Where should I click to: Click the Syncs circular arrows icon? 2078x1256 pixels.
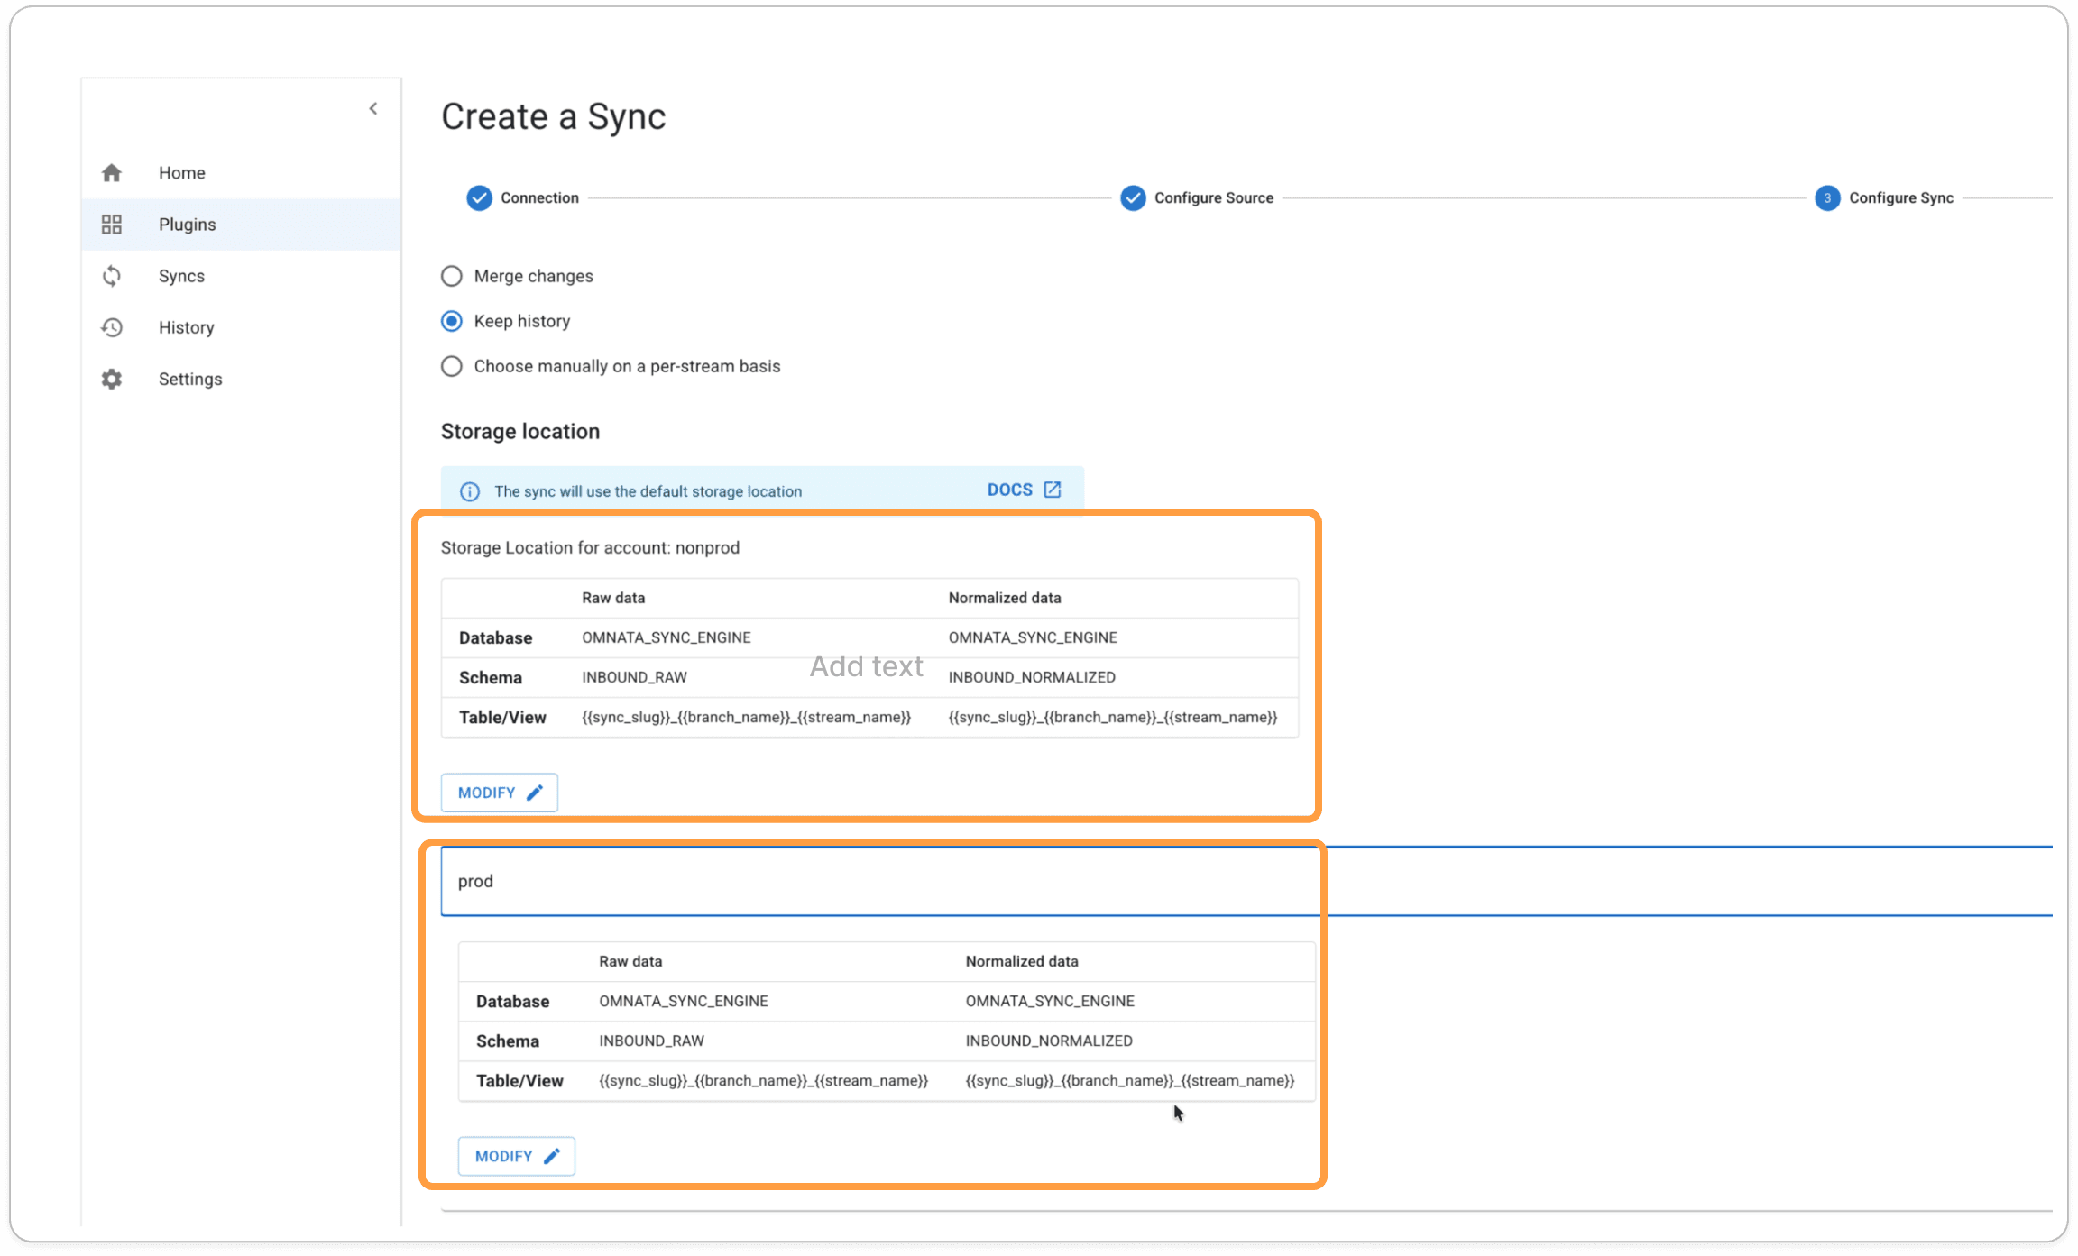coord(112,276)
